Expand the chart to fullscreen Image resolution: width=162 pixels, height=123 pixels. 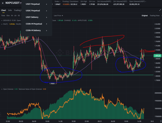[x=160, y=10]
